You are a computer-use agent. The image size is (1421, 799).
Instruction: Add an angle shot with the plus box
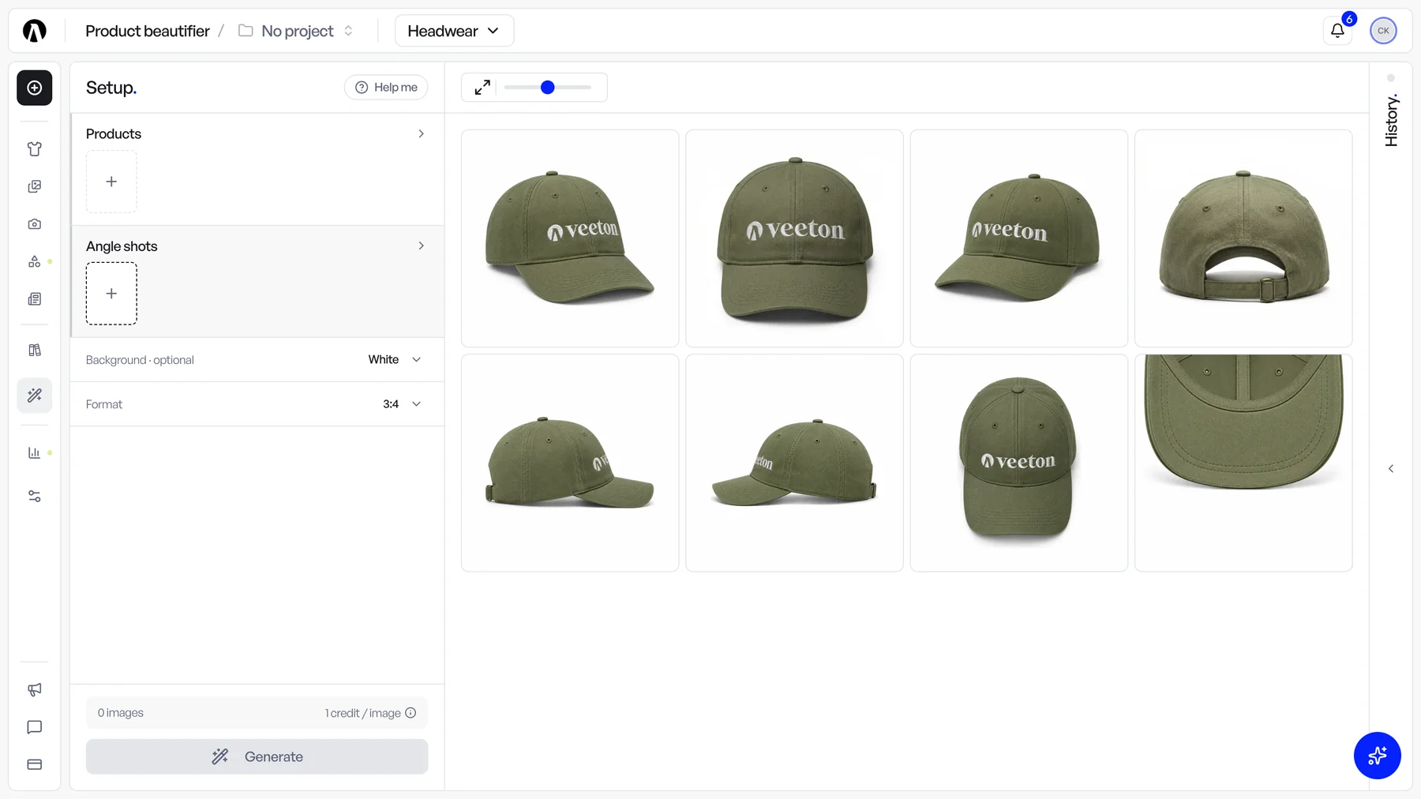(111, 294)
